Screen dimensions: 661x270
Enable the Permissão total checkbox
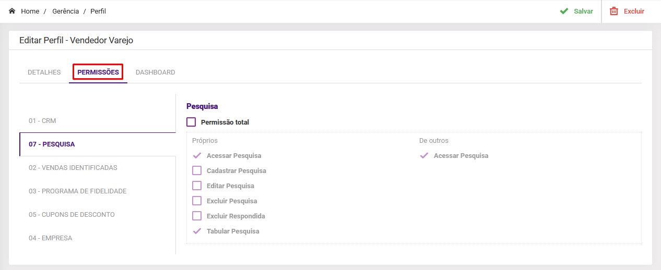tap(191, 122)
